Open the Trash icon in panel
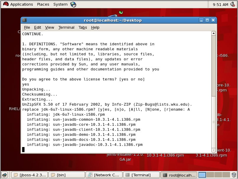 [x=234, y=175]
